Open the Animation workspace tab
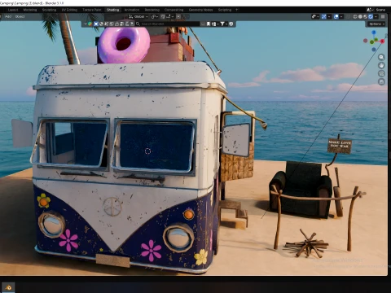 tap(132, 10)
